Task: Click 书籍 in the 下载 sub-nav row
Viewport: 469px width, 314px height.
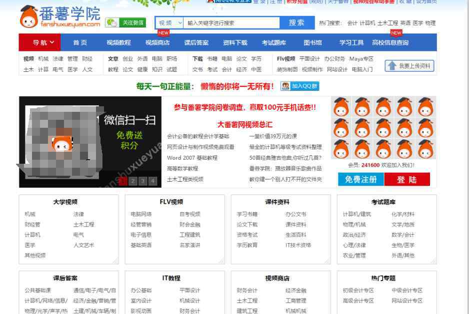Action: pos(212,59)
